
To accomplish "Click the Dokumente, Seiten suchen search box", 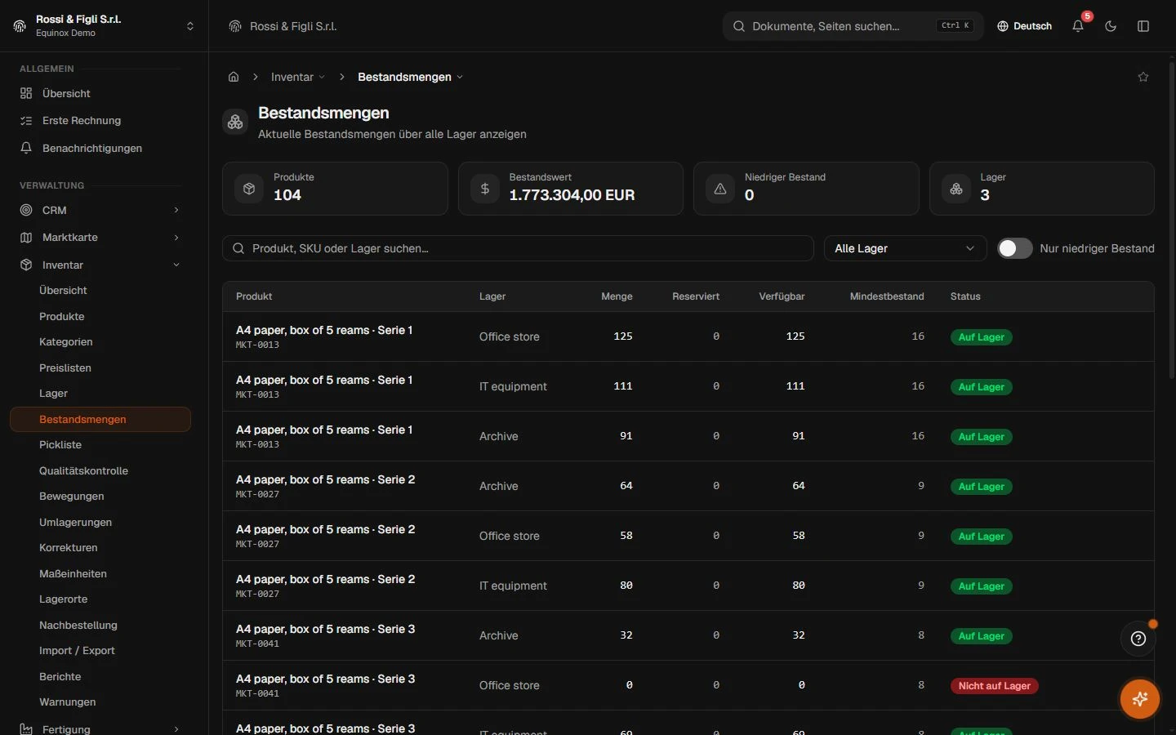I will click(x=853, y=26).
